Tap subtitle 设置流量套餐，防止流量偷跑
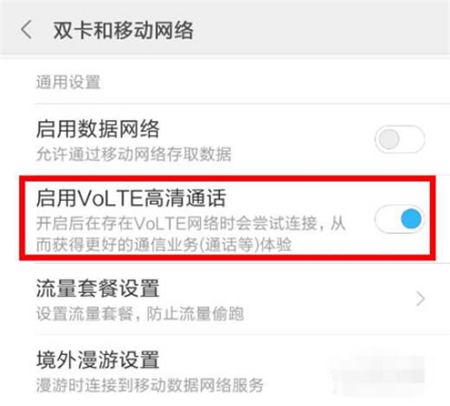 coord(140,313)
